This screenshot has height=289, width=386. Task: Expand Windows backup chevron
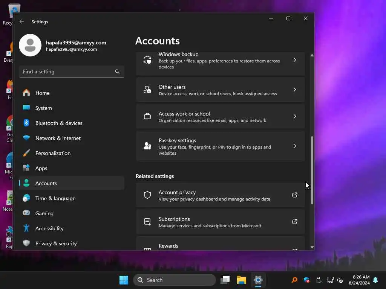[295, 60]
